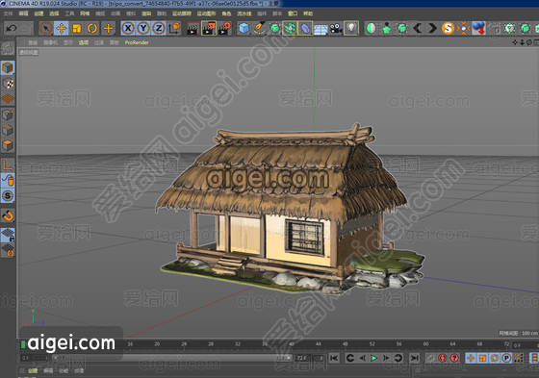Add a Cube primitive object

pos(244,28)
